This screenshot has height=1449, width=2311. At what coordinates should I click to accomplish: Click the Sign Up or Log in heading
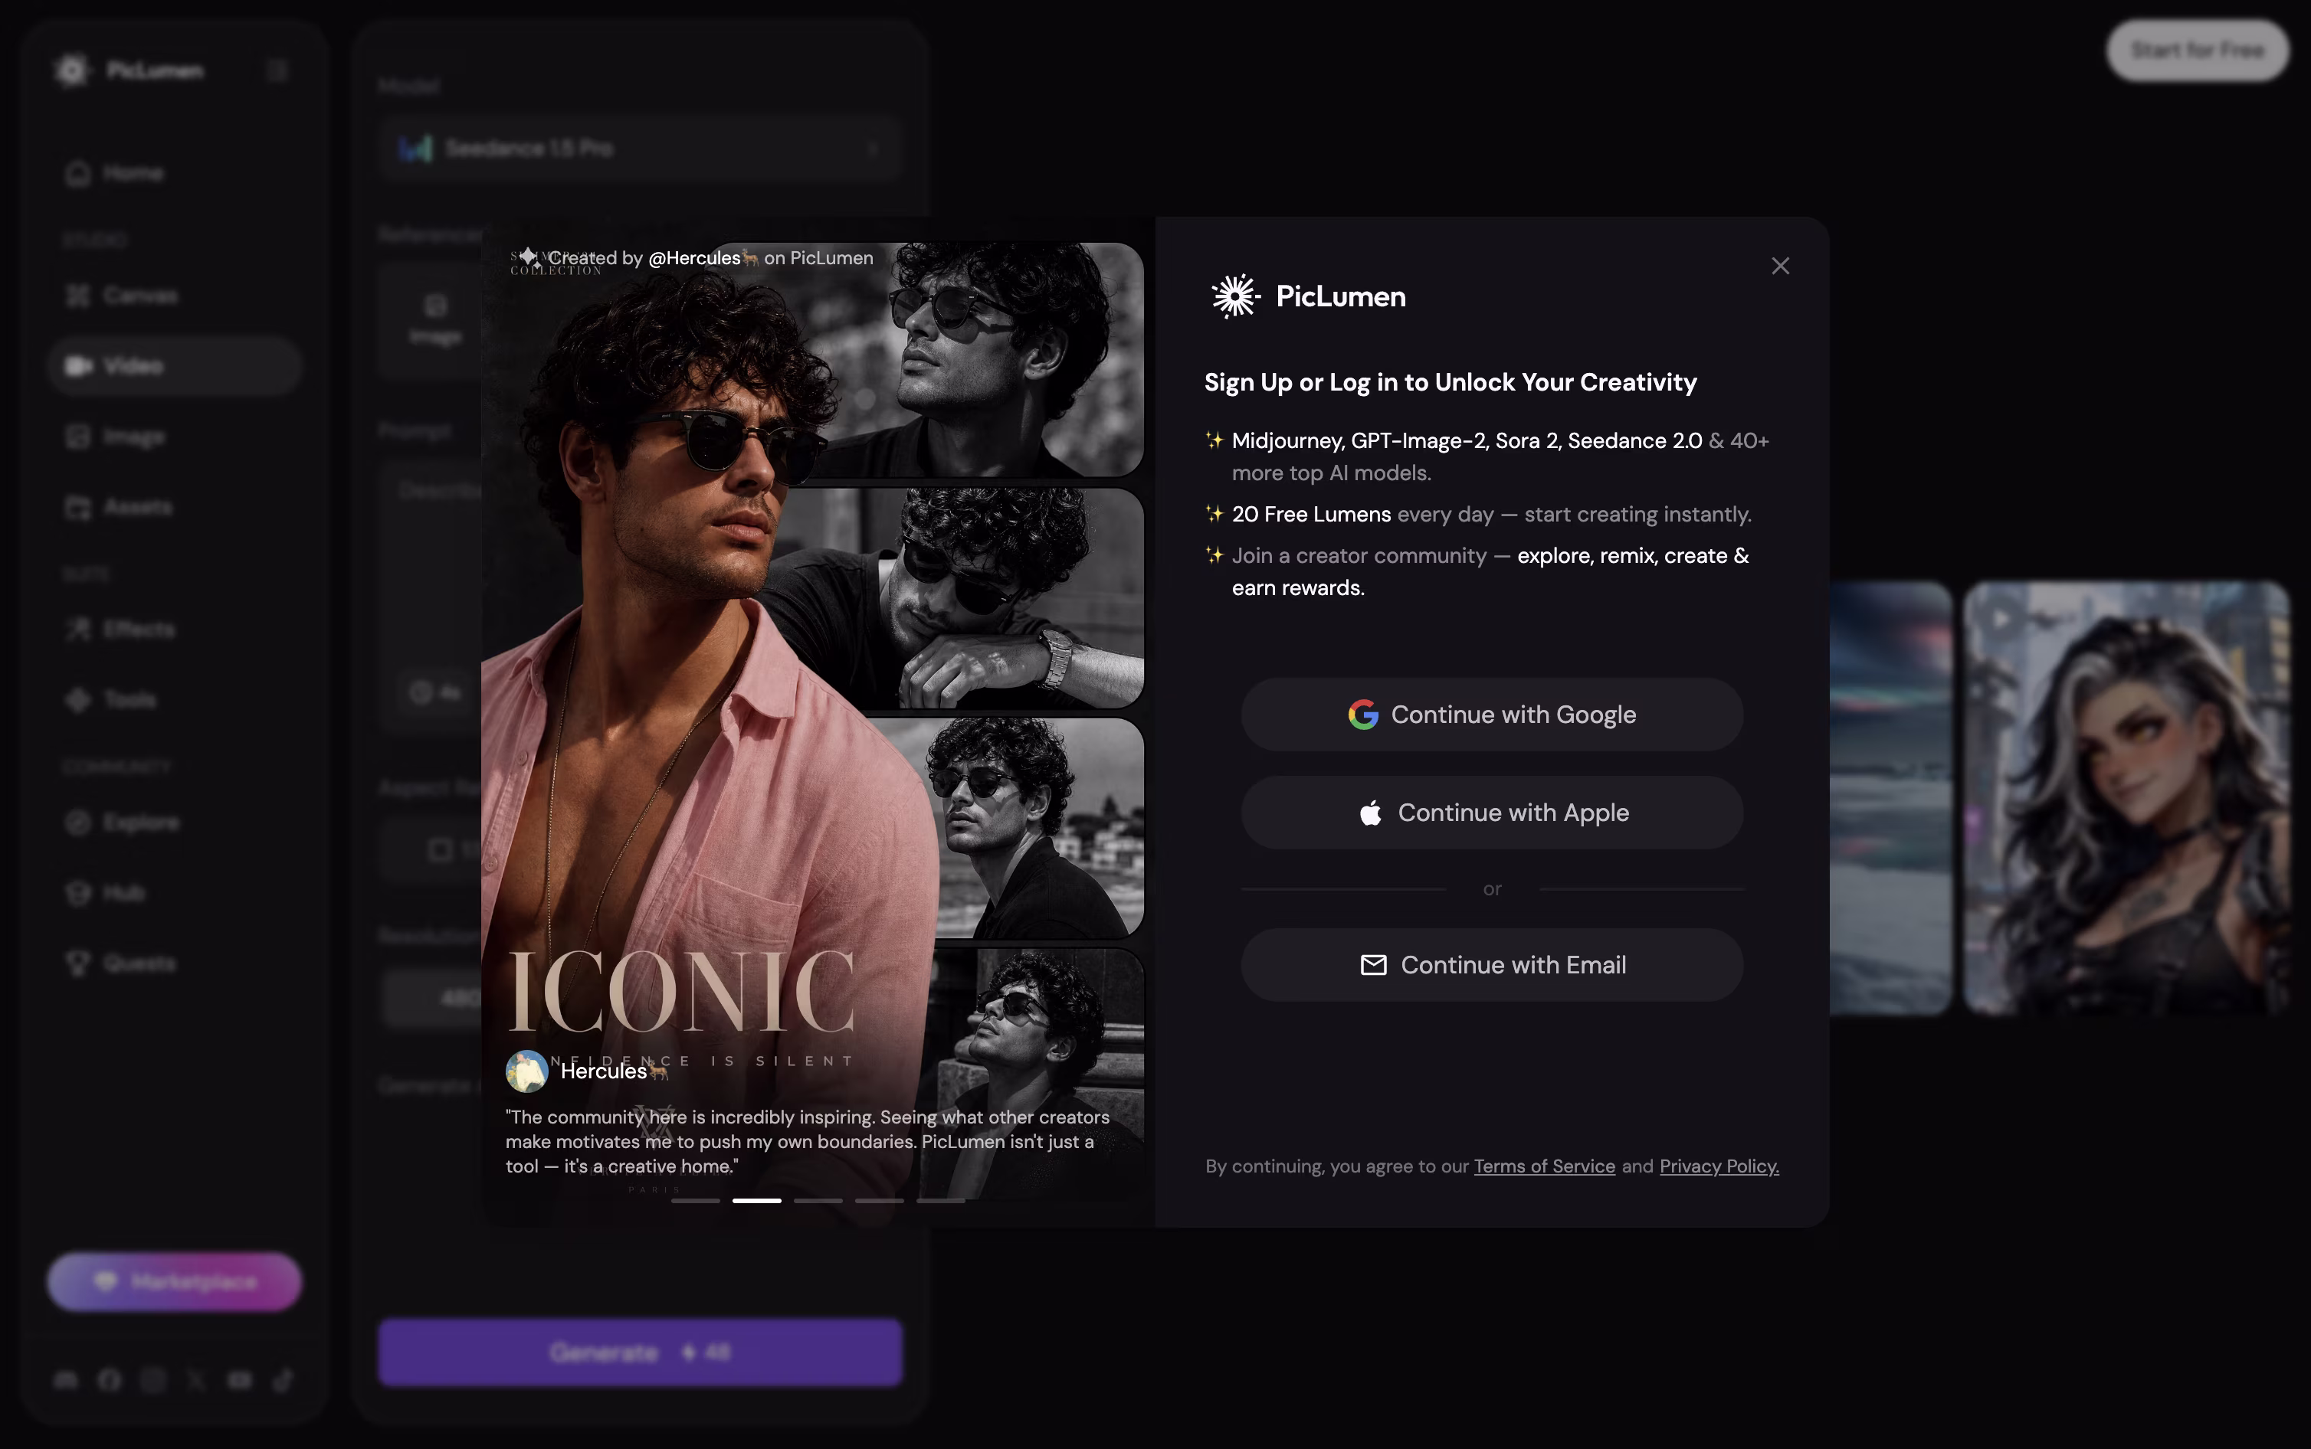(x=1451, y=382)
